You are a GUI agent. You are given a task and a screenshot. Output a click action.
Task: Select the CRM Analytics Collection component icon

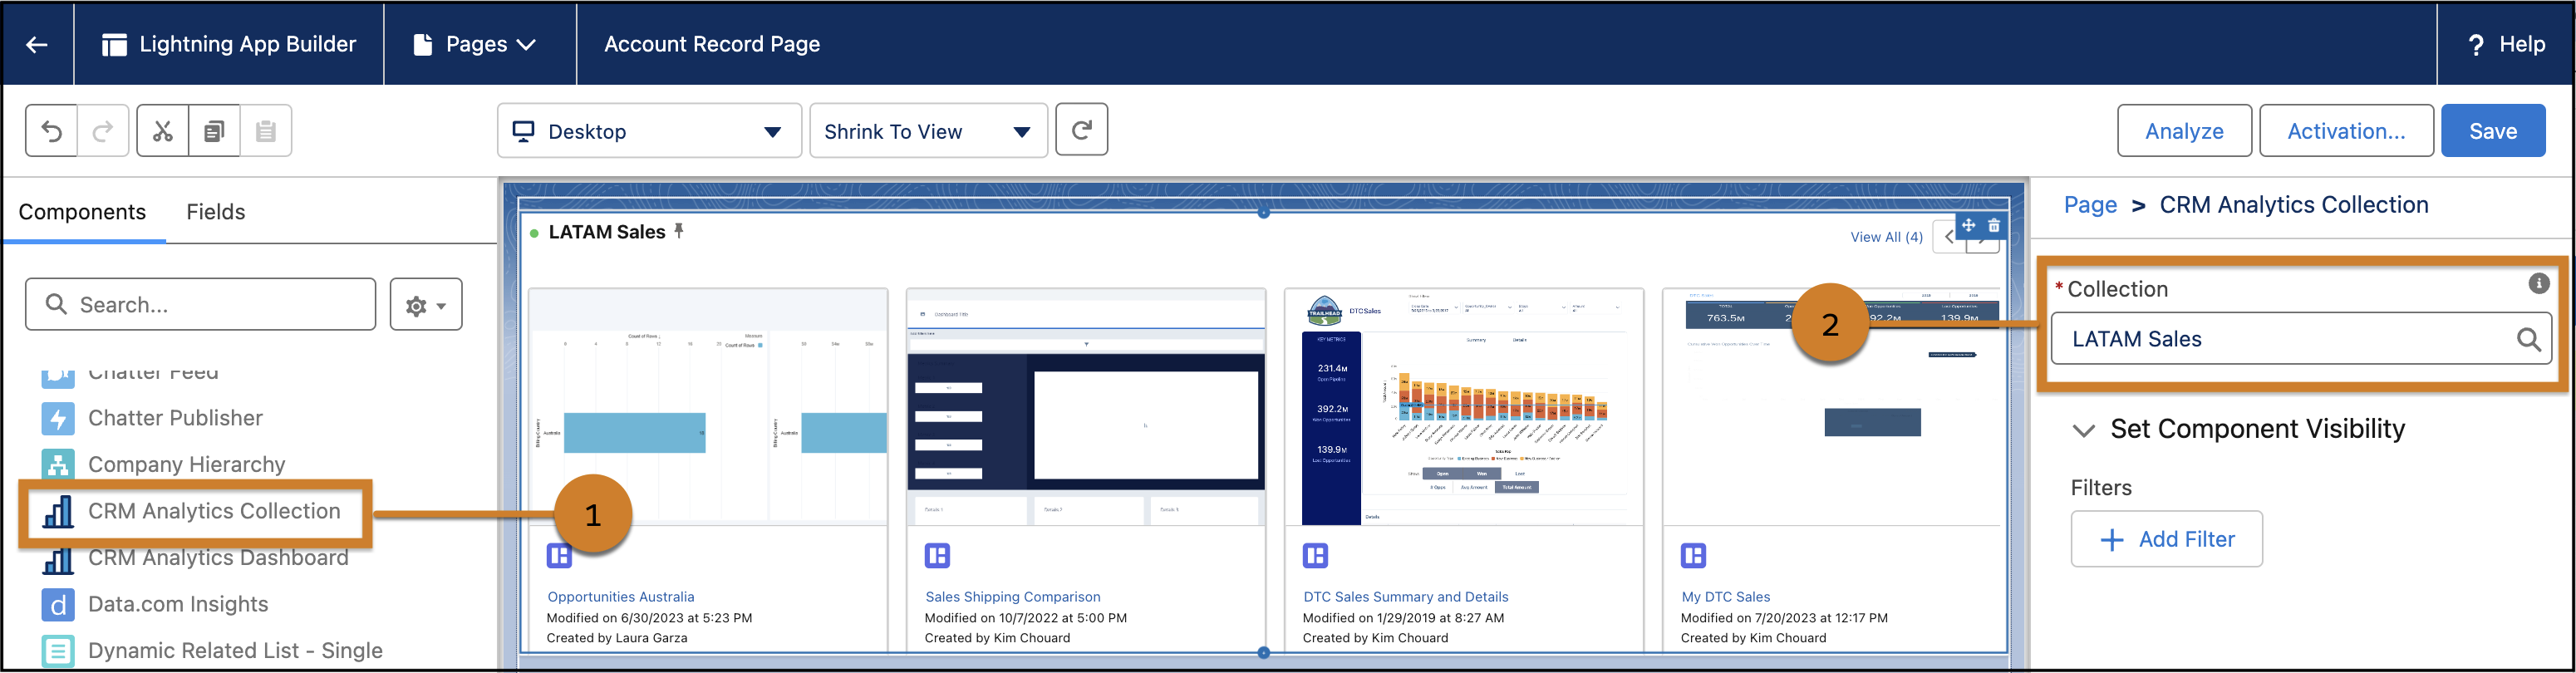coord(58,511)
